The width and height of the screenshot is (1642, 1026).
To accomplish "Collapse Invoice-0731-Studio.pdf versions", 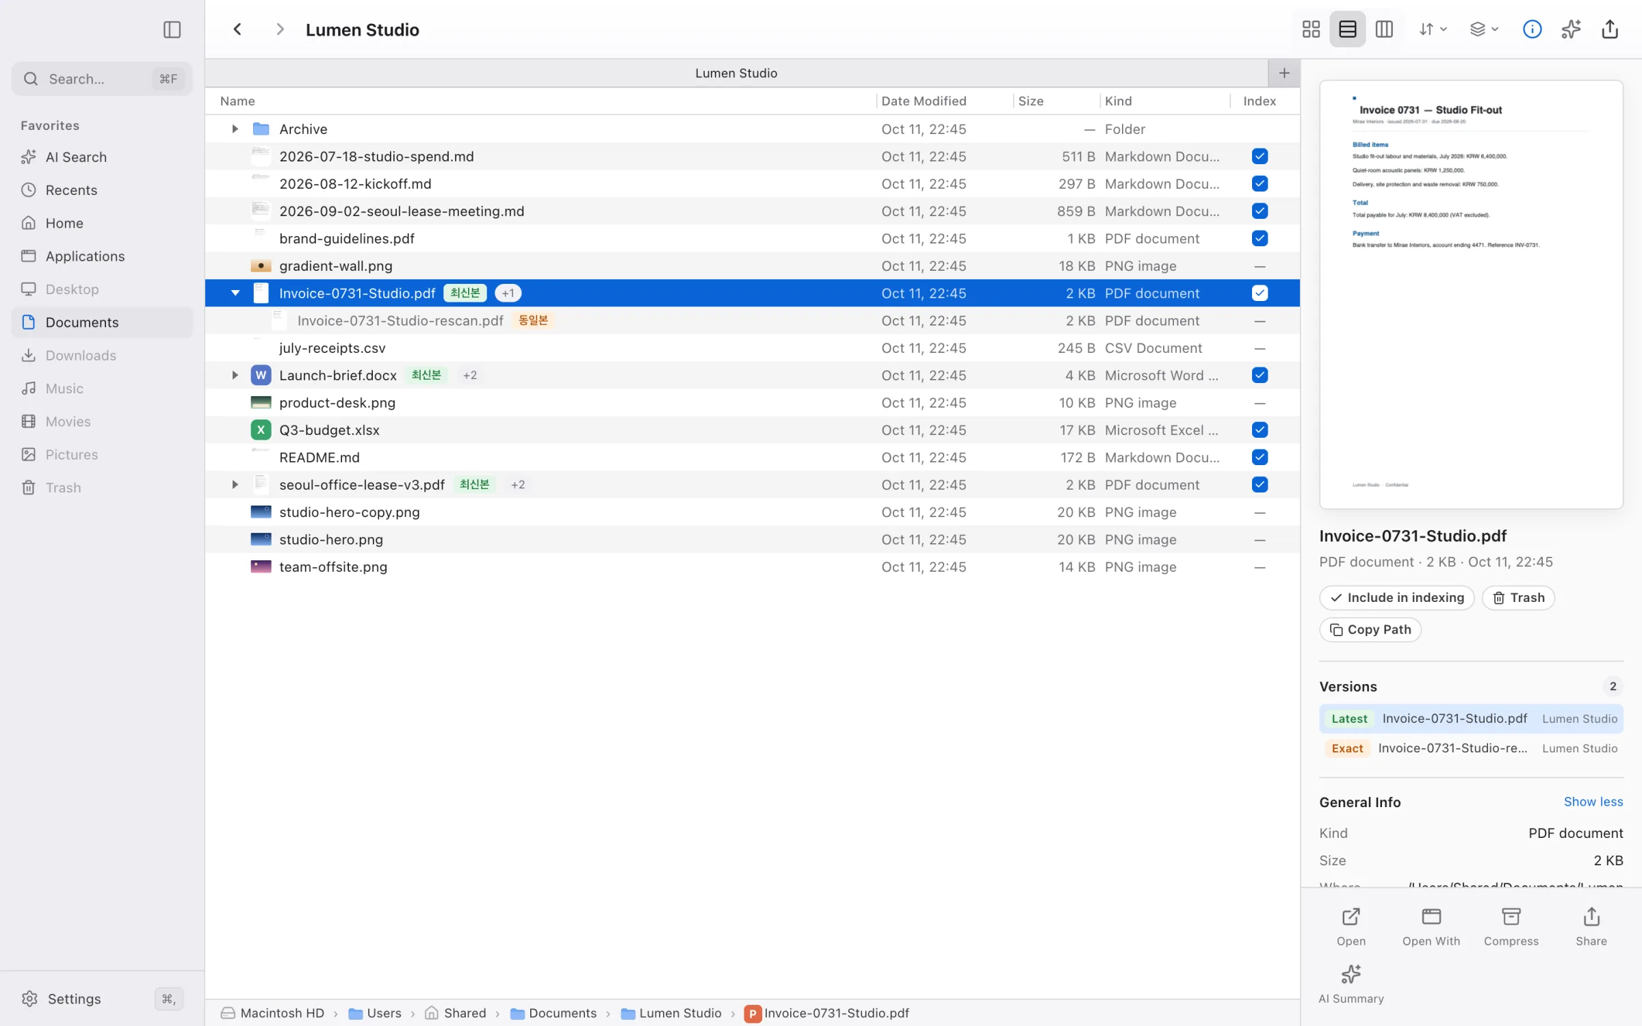I will (235, 293).
